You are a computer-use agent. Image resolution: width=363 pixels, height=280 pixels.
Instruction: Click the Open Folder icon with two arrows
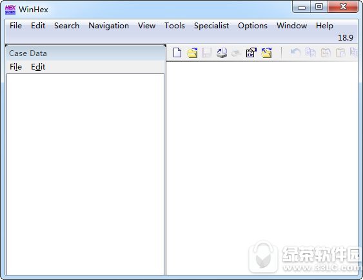tap(266, 52)
